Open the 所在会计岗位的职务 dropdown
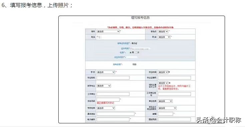 (167, 108)
